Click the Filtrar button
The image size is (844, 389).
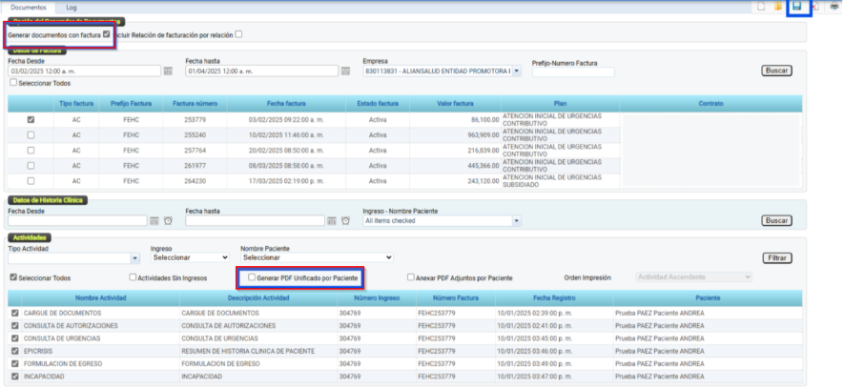click(x=777, y=257)
